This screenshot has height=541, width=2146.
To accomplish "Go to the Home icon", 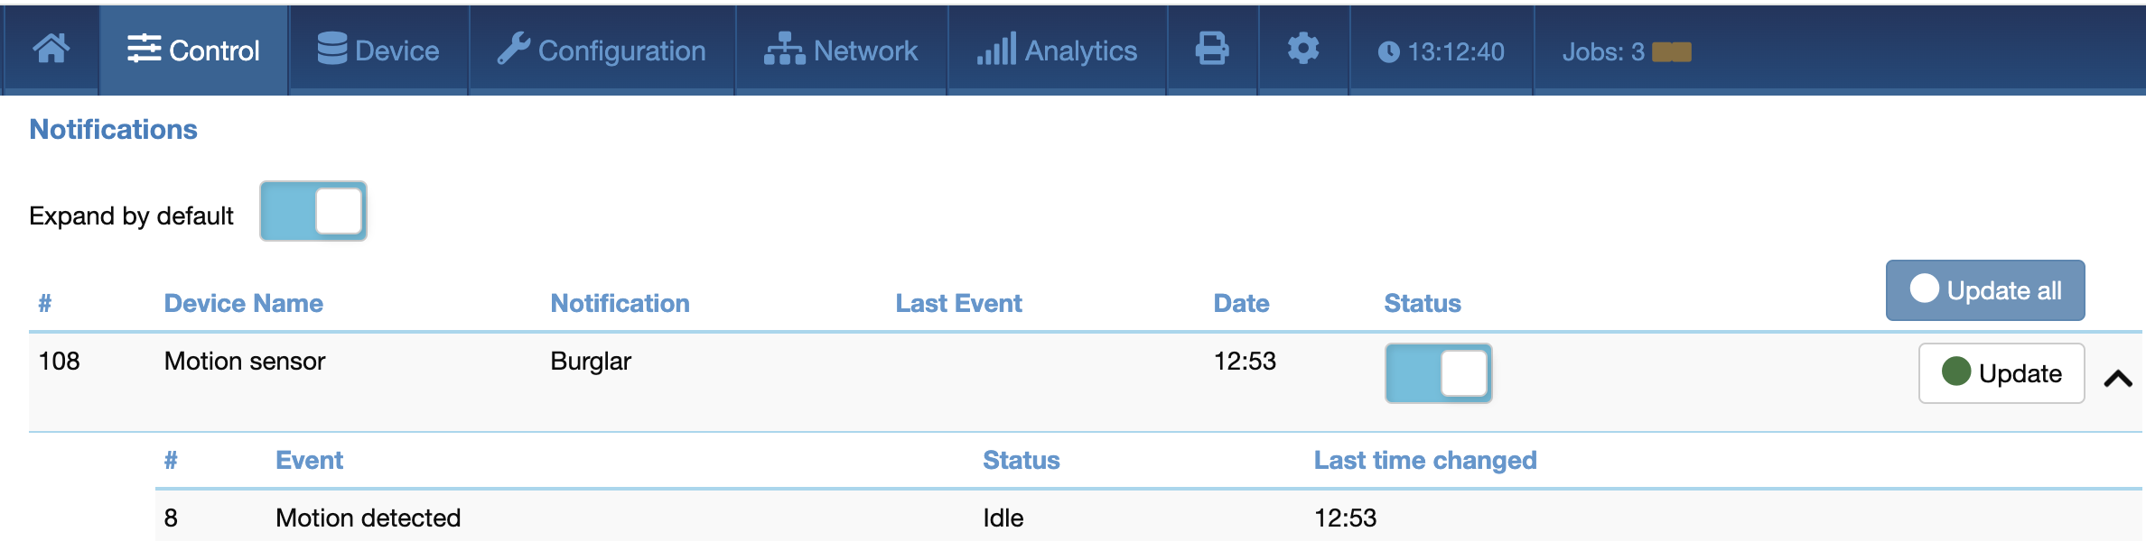I will [51, 50].
